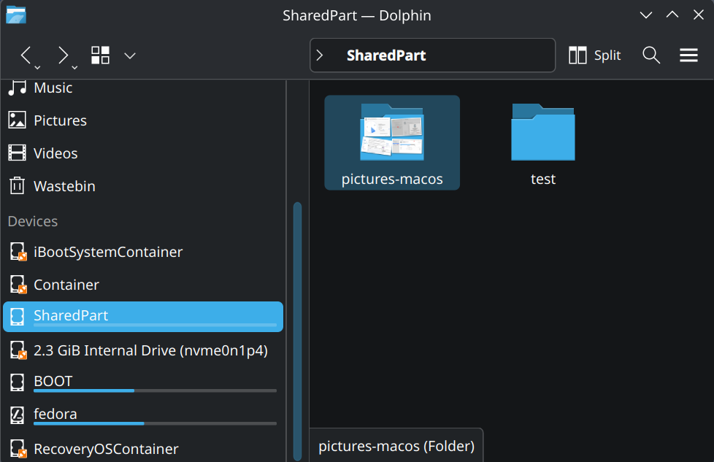Toggle Split view
This screenshot has height=462, width=714.
tap(595, 55)
